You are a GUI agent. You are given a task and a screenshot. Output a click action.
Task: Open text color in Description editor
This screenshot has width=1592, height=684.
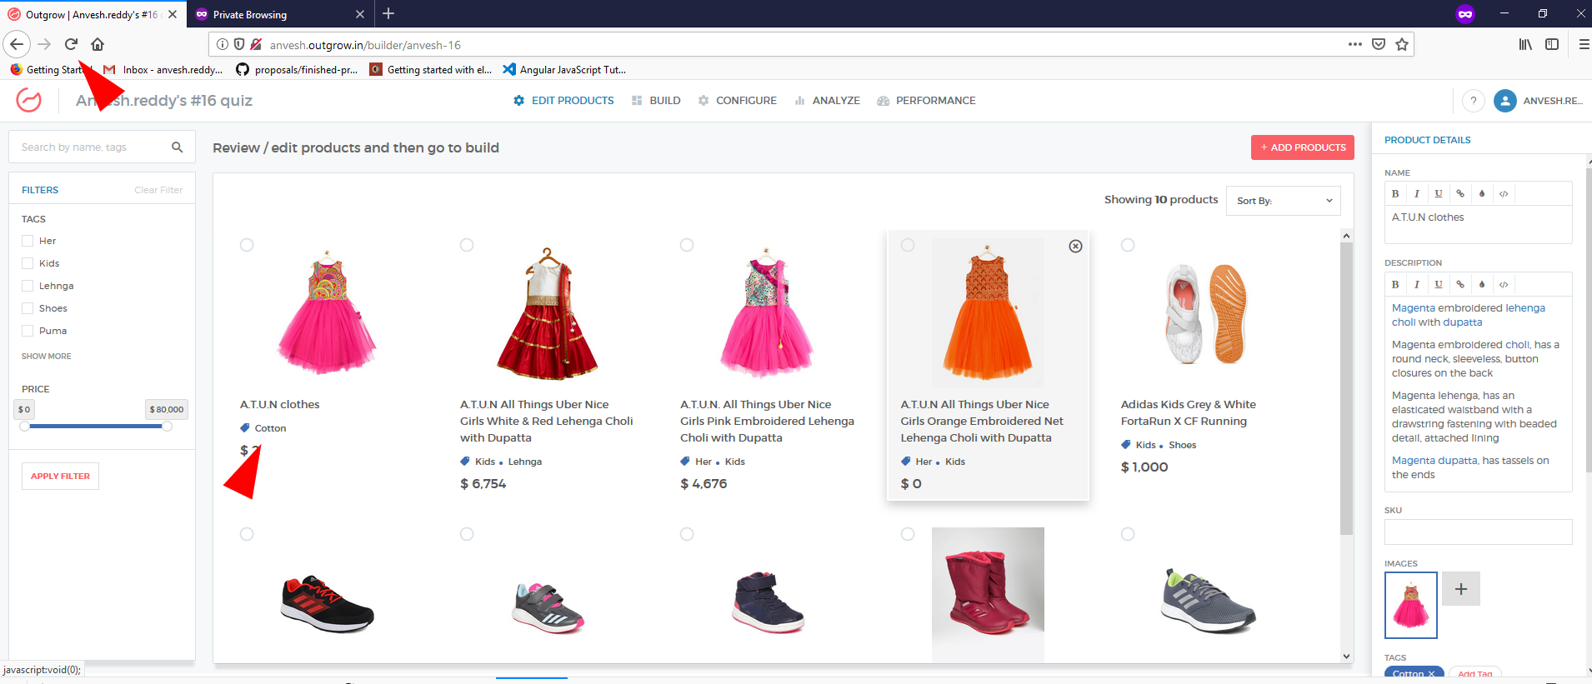1482,284
